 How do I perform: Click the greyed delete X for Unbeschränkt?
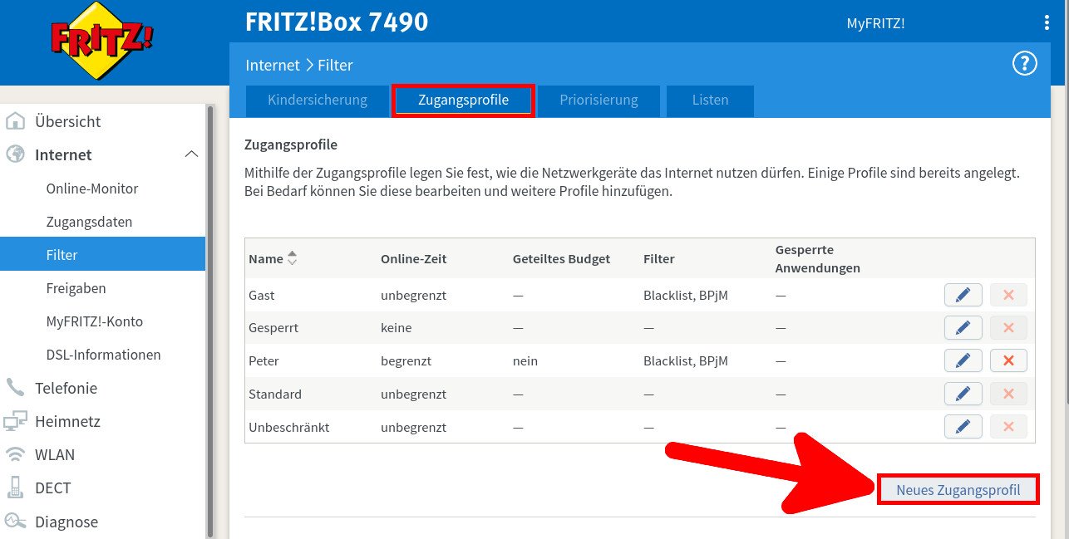(1008, 428)
